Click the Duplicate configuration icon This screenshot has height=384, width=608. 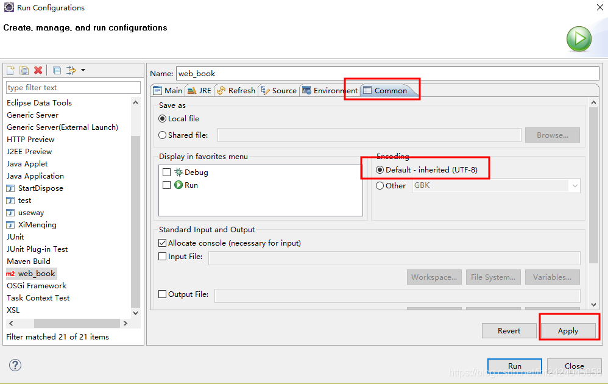(24, 70)
